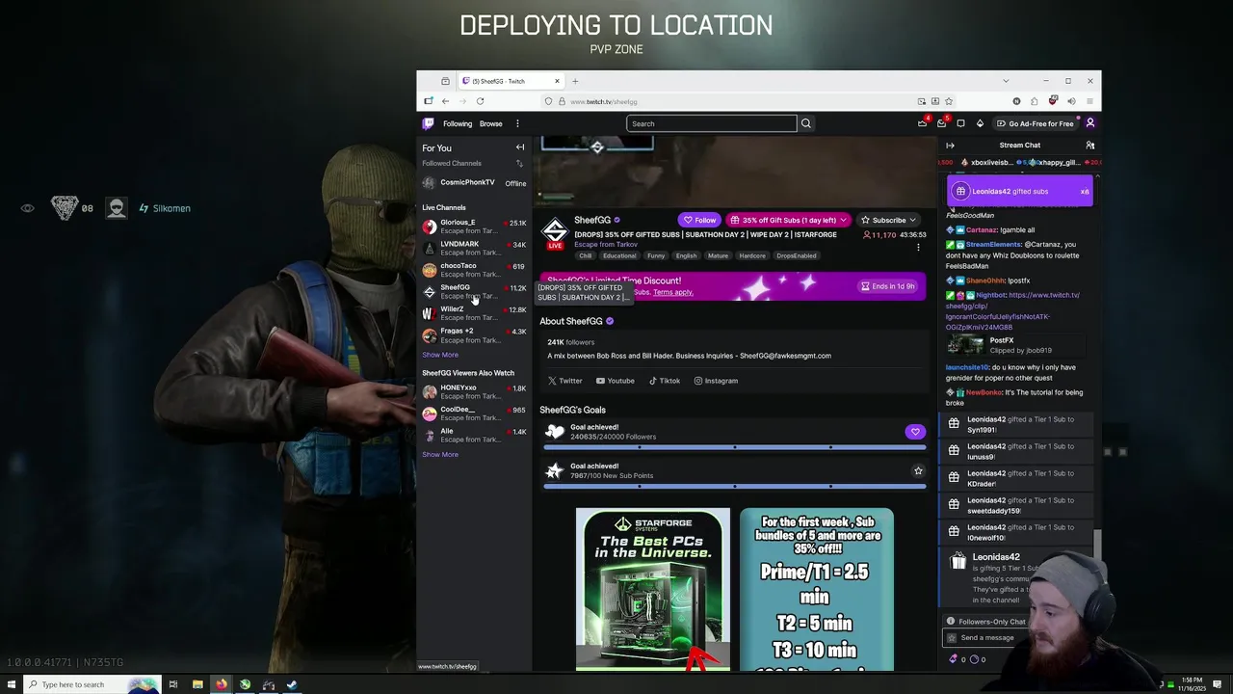Click the followed channels sort icon
The width and height of the screenshot is (1233, 694).
[x=520, y=163]
